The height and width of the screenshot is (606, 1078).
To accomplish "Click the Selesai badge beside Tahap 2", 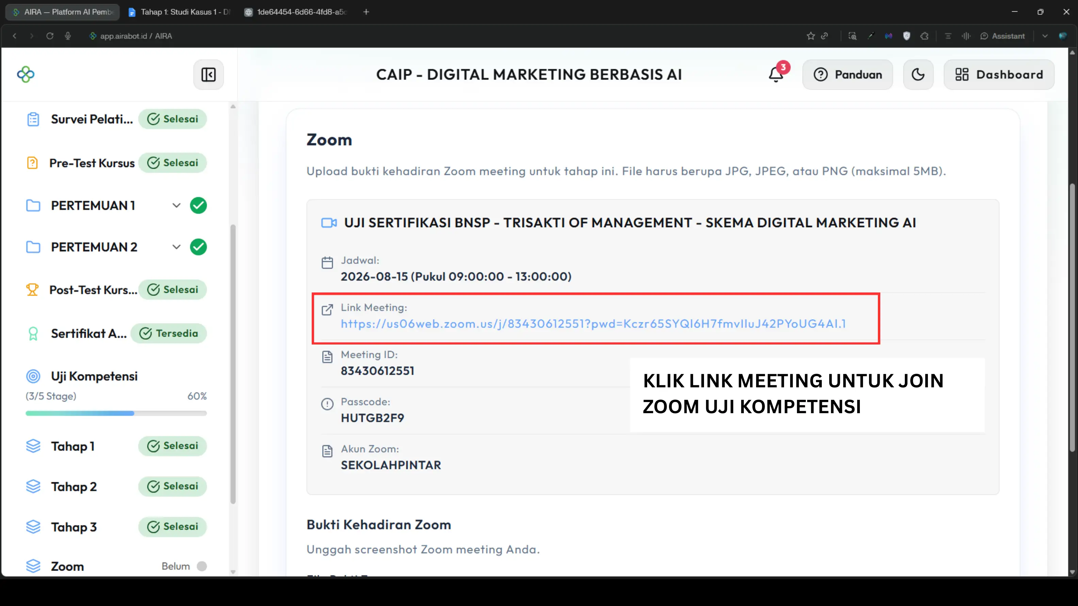I will pos(173,486).
